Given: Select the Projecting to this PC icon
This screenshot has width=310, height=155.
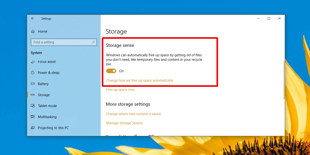Looking at the screenshot, I should point(33,128).
